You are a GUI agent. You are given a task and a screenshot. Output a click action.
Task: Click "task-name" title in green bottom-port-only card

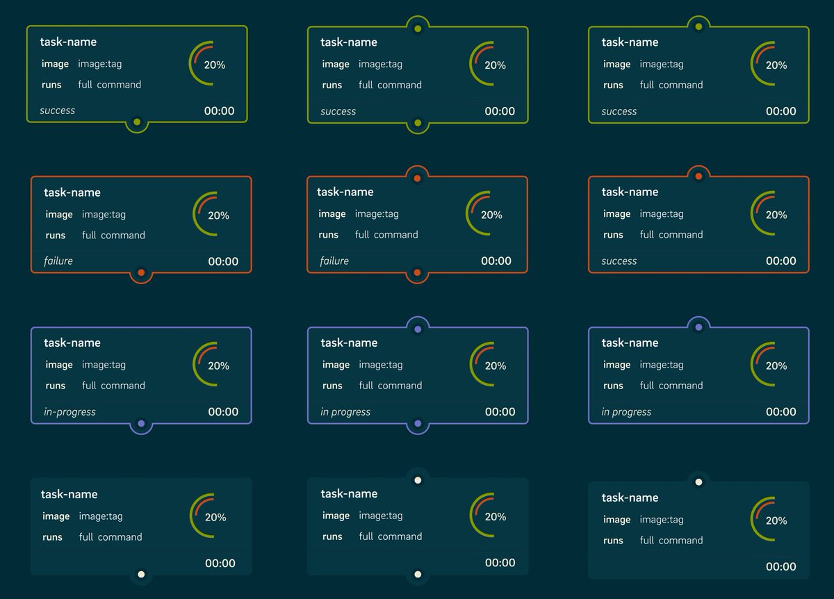(68, 42)
